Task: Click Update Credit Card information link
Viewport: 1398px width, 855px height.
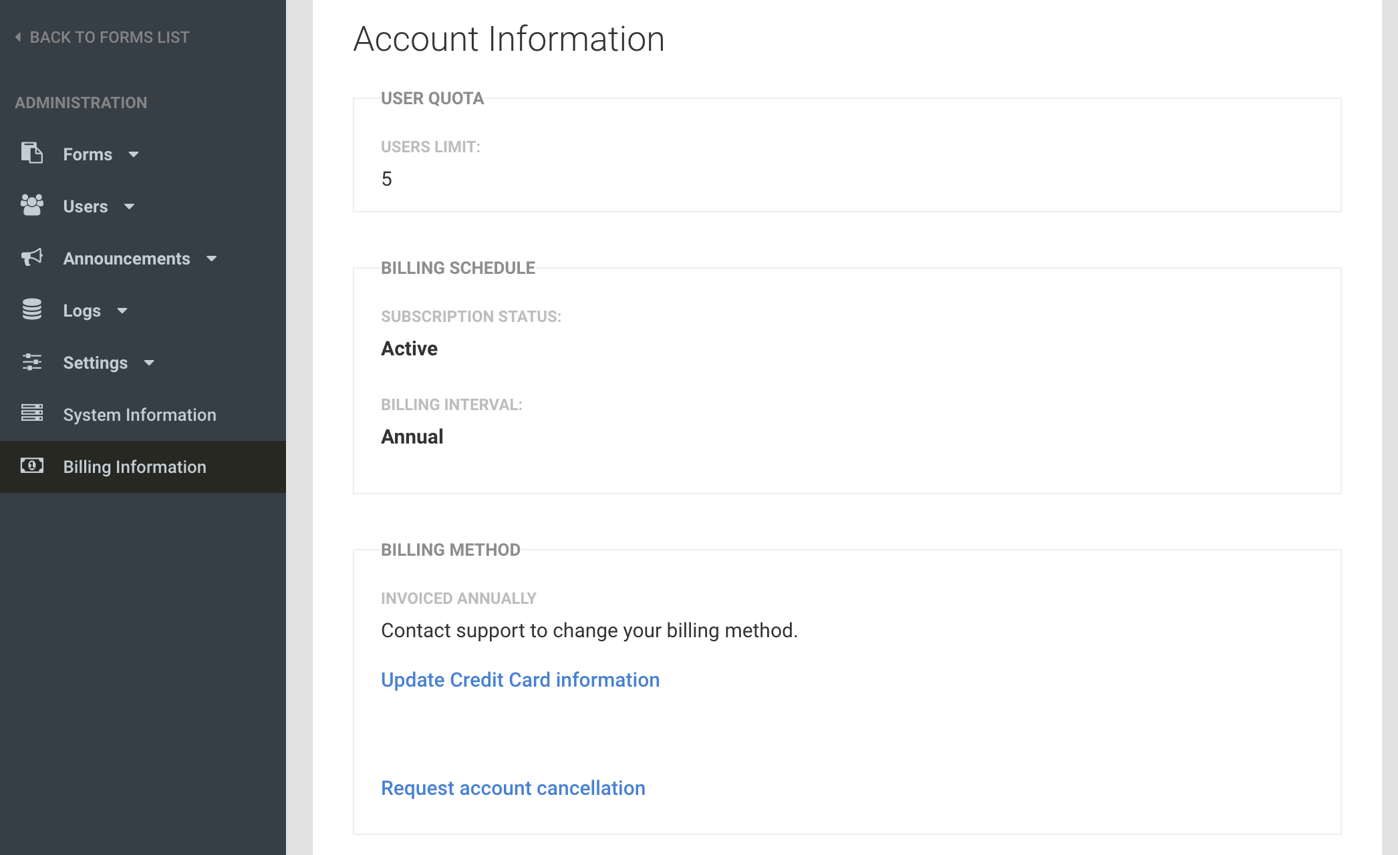Action: pos(520,679)
